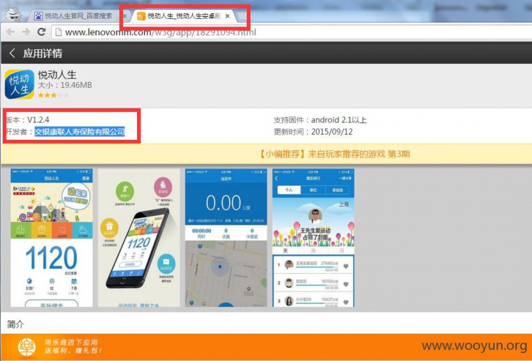Click 支持固件：android 2.1以上 text
Screen dimensions: 532x361
coord(320,120)
